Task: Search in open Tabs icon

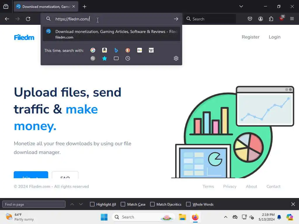Action: (116, 58)
